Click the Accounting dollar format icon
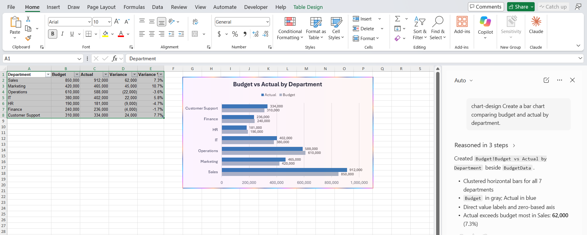Screen dimensions: 587x235 (x=219, y=34)
